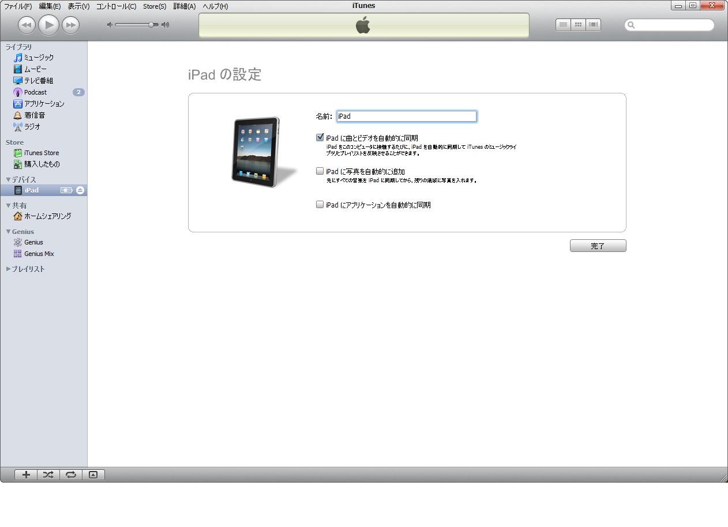728x527 pixels.
Task: Enable automatically syncing applications to iPad
Action: [x=320, y=204]
